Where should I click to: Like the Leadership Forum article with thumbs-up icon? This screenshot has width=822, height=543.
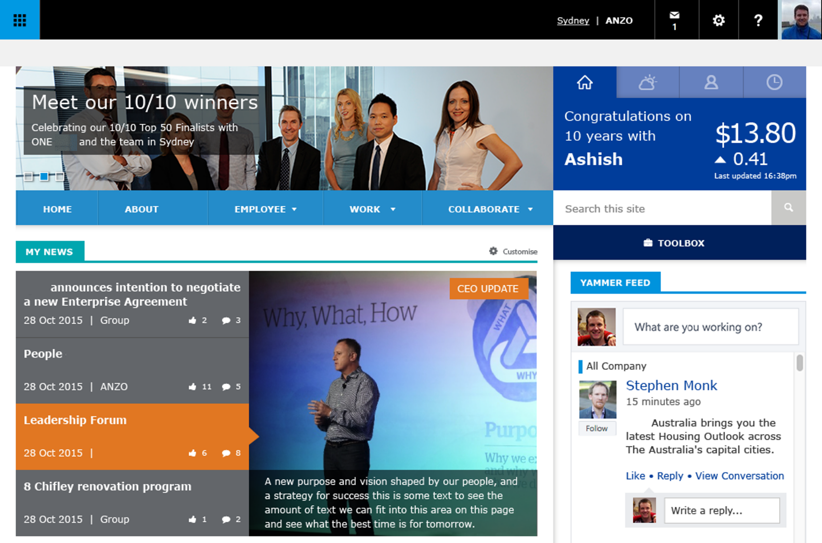193,452
